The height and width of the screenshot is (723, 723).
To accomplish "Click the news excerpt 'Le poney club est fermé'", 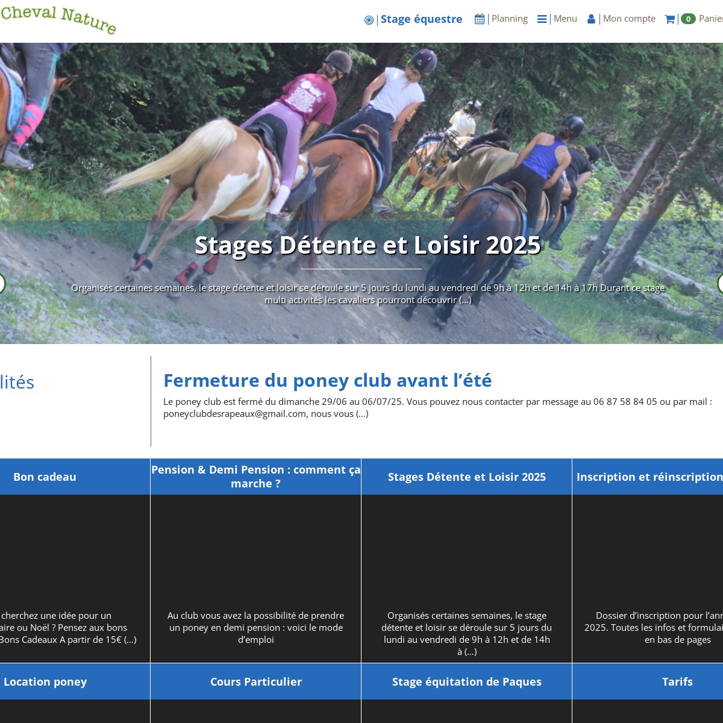I will tap(437, 407).
